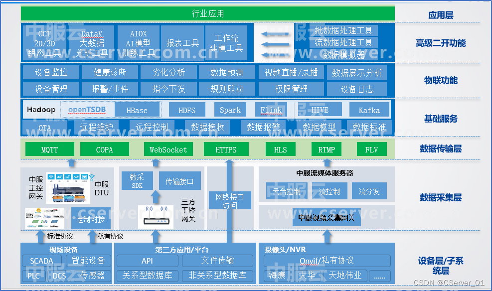This screenshot has width=492, height=291.
Task: Select the 数据模型 box
Action: click(x=319, y=127)
